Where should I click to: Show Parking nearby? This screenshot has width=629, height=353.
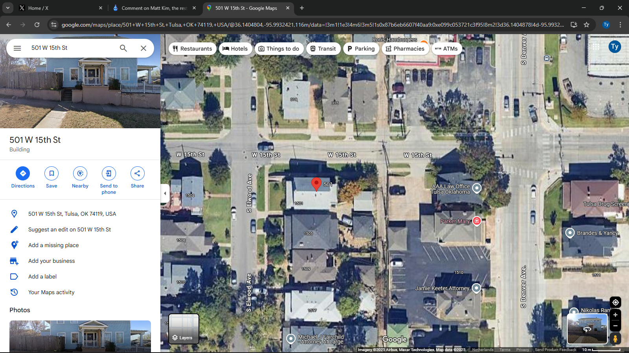pyautogui.click(x=361, y=49)
